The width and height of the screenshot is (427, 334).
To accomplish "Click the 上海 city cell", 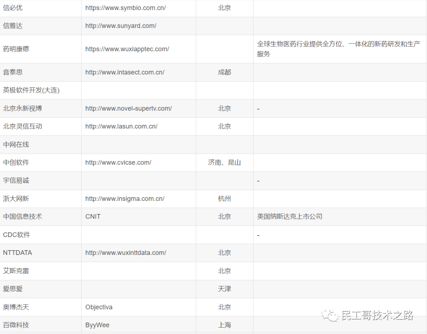I will pyautogui.click(x=225, y=325).
